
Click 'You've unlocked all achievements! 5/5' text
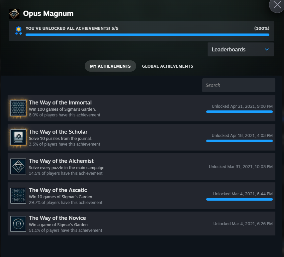(72, 29)
